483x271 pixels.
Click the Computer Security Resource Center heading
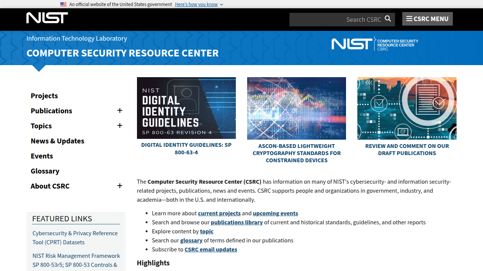point(123,53)
